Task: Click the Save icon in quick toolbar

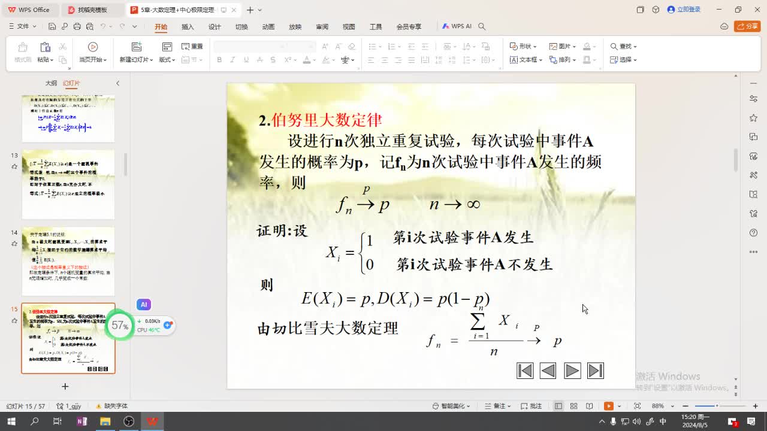Action: pos(52,26)
